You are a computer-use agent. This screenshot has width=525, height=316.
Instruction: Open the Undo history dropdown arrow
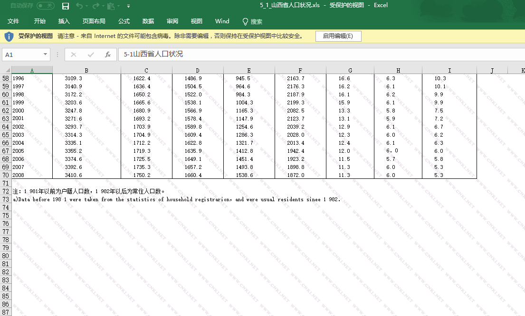click(87, 6)
